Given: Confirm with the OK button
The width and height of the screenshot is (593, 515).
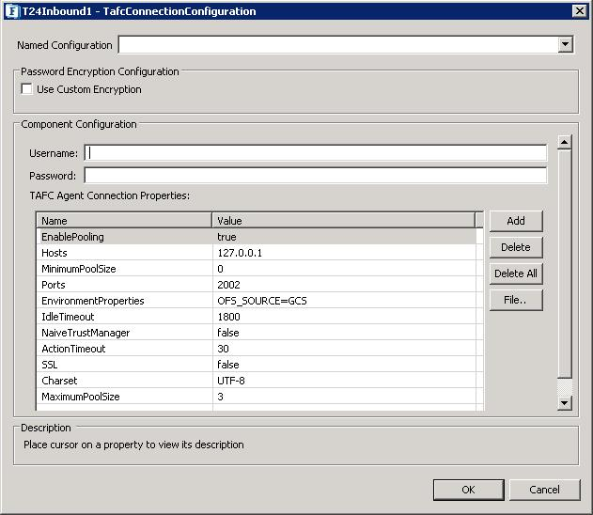Looking at the screenshot, I should click(468, 490).
